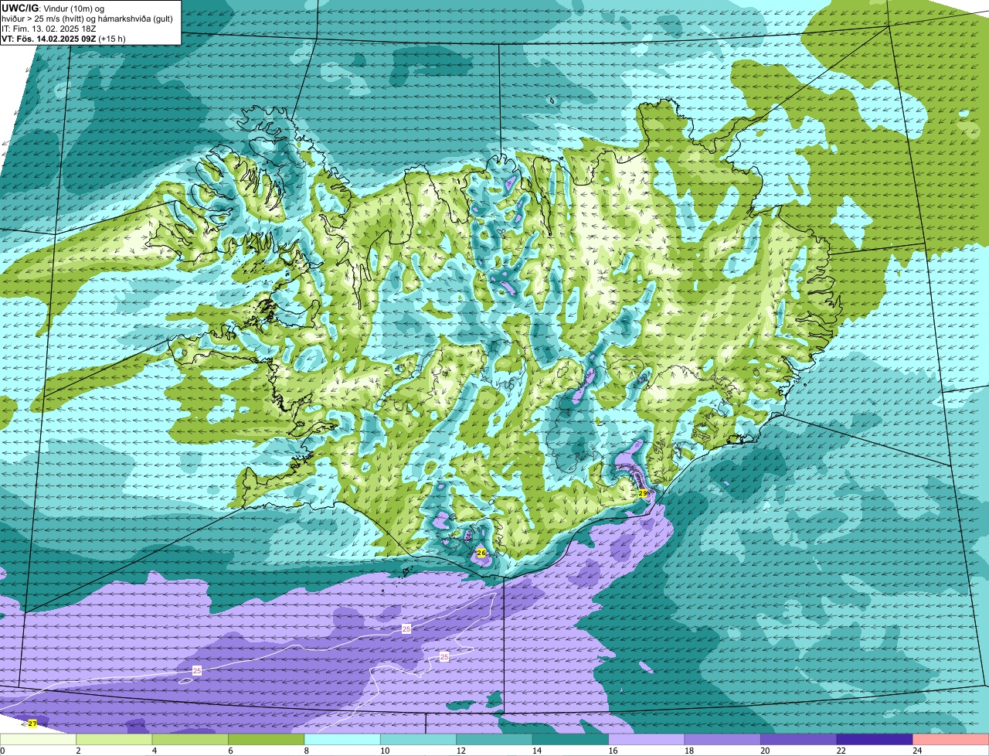
Task: Click the pale cream 0–2 m/s legend swatch
Action: click(x=38, y=740)
